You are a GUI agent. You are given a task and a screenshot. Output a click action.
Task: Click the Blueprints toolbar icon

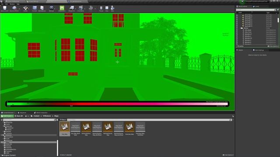(72, 8)
